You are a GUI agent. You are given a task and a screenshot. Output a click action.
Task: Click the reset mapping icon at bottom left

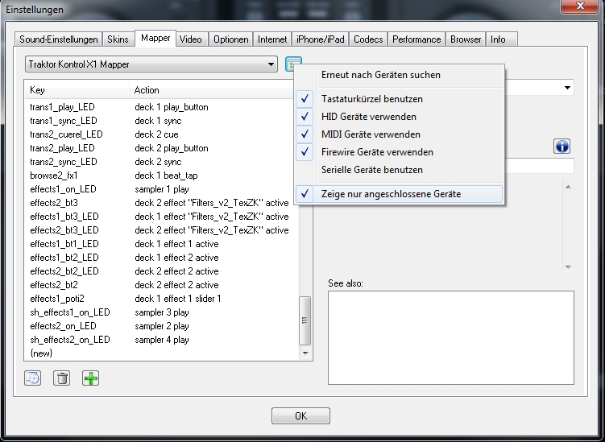(x=33, y=378)
